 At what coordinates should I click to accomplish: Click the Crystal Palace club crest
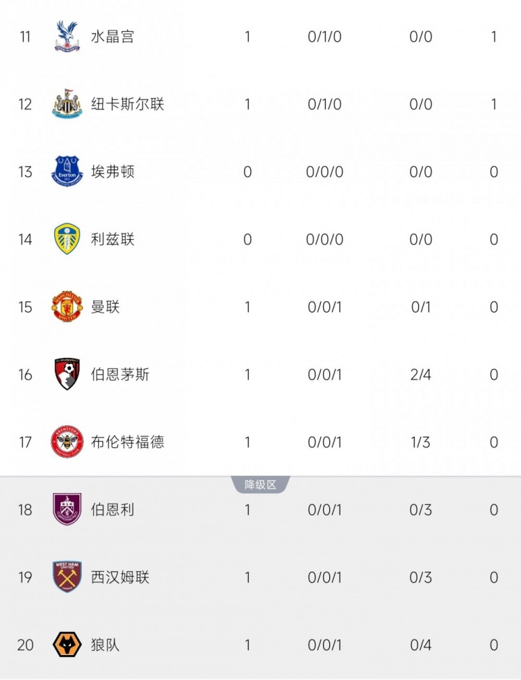click(x=67, y=37)
